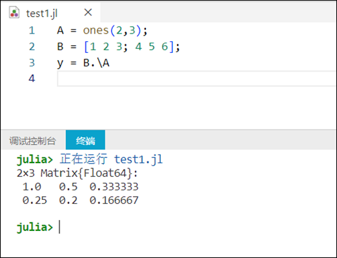
Task: Place cursor in the B = [1 2 3; 4 5 6]; line
Action: (x=118, y=46)
